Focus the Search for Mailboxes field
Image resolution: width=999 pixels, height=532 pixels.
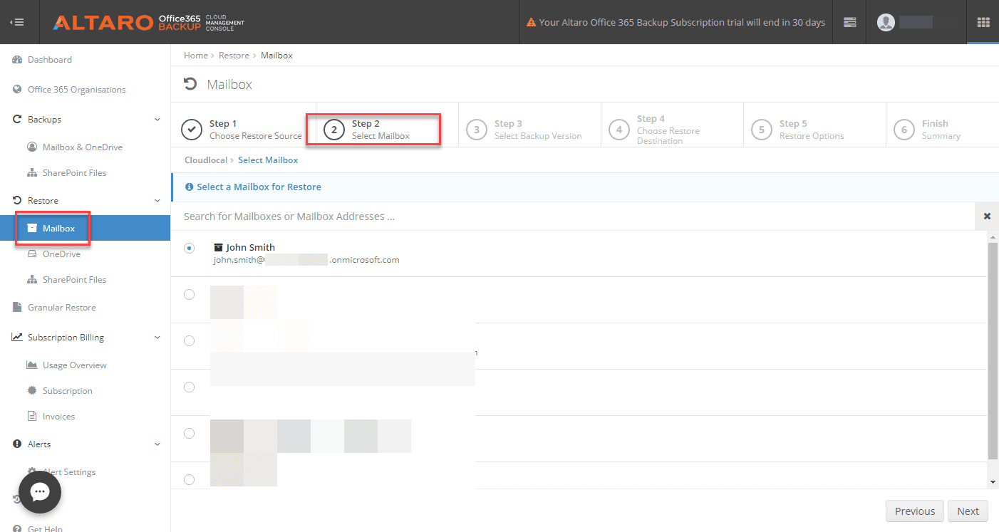click(x=573, y=217)
